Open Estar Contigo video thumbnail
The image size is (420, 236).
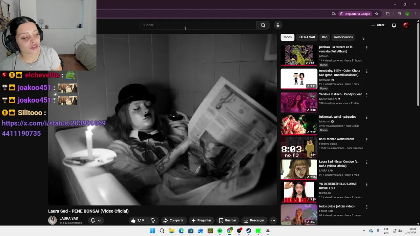(299, 170)
